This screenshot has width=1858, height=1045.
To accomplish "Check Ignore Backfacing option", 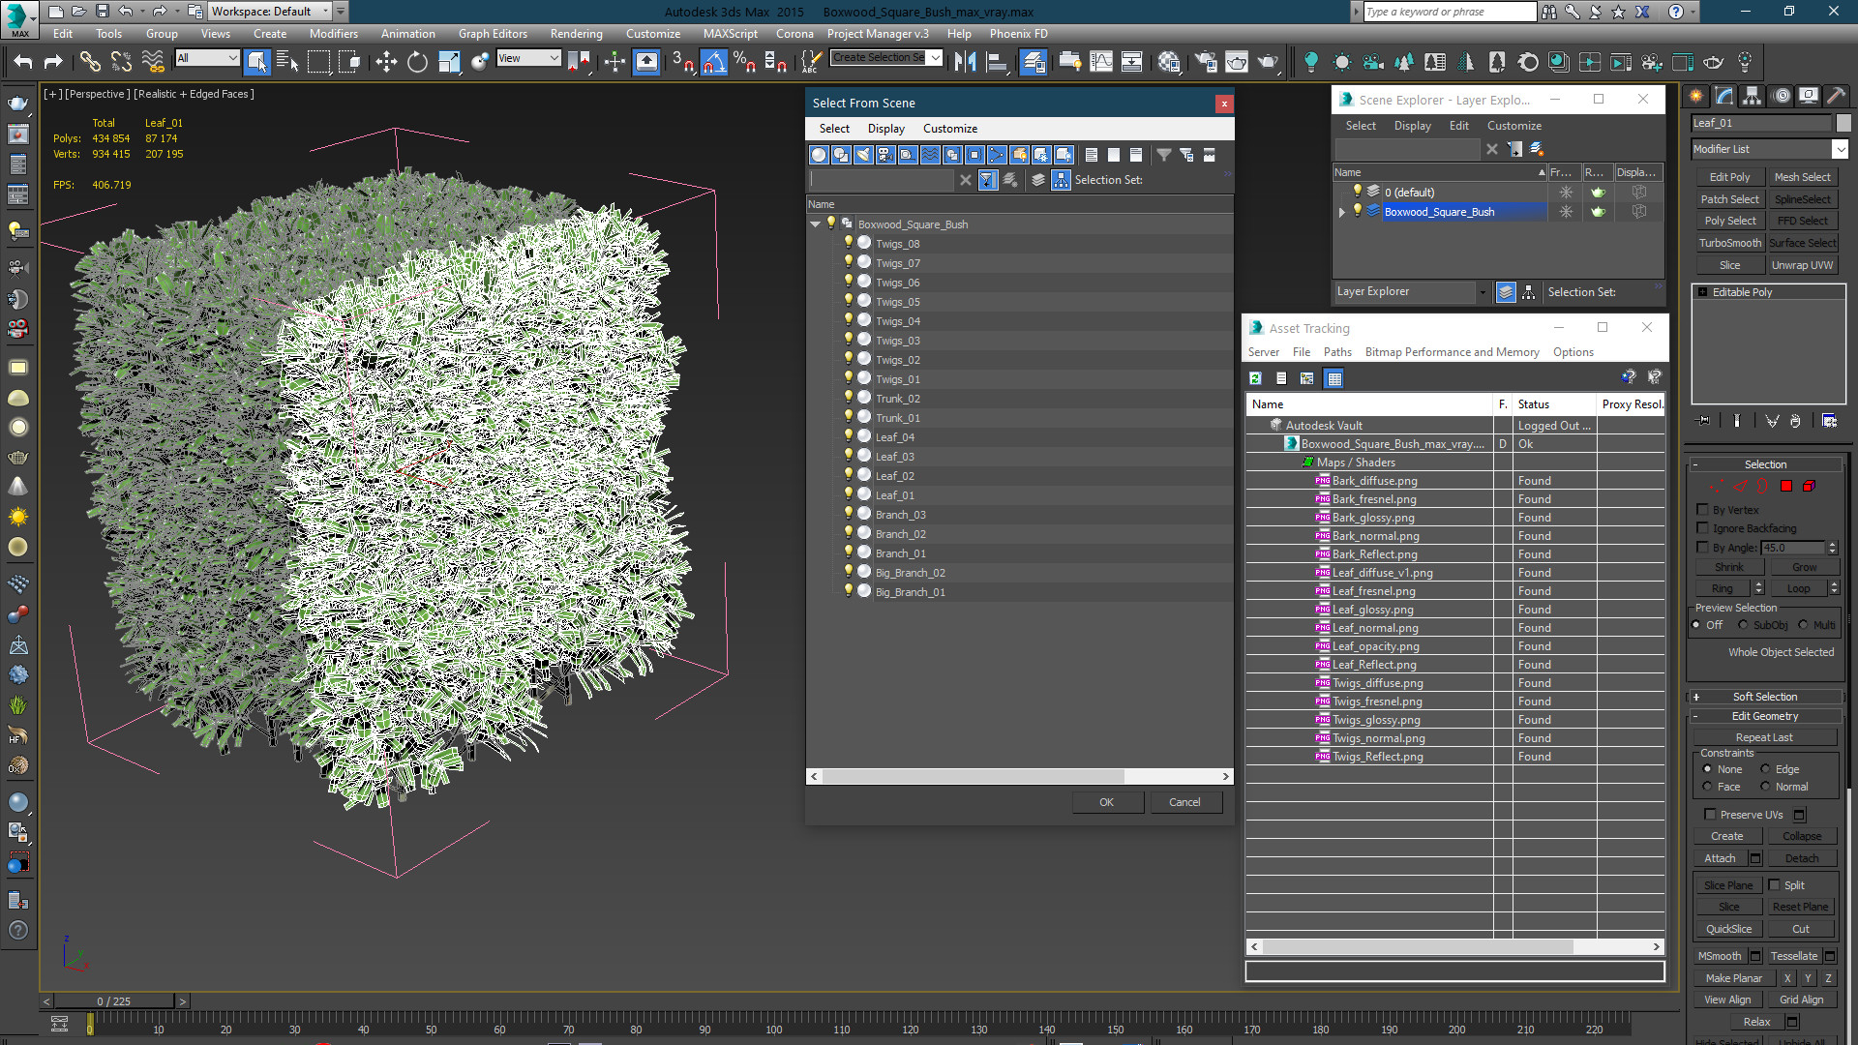I will point(1703,528).
